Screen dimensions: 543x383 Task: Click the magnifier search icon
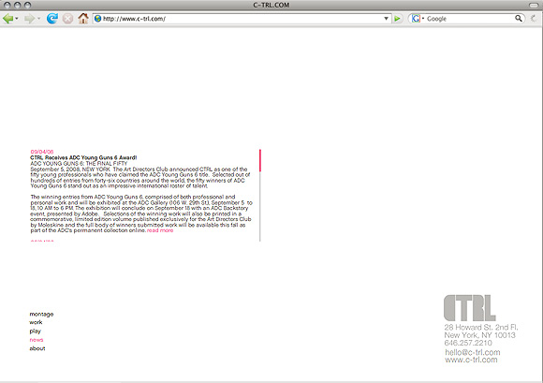click(518, 18)
